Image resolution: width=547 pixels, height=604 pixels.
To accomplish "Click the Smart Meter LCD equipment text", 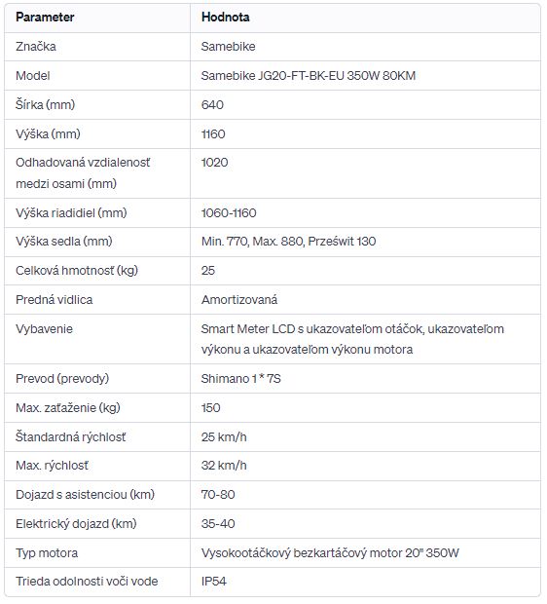I will 248,329.
